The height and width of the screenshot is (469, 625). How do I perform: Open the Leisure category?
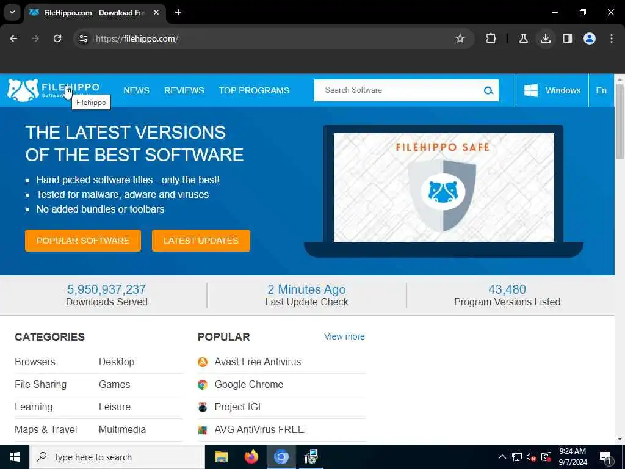point(115,407)
